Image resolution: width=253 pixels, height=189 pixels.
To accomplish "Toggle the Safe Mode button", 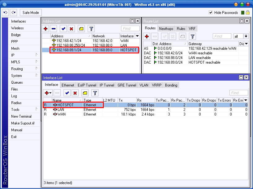I will (x=31, y=13).
